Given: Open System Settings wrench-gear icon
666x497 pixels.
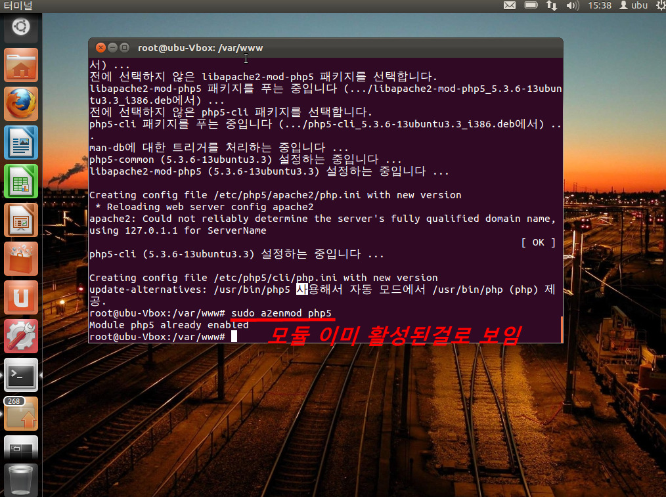Looking at the screenshot, I should pyautogui.click(x=20, y=336).
